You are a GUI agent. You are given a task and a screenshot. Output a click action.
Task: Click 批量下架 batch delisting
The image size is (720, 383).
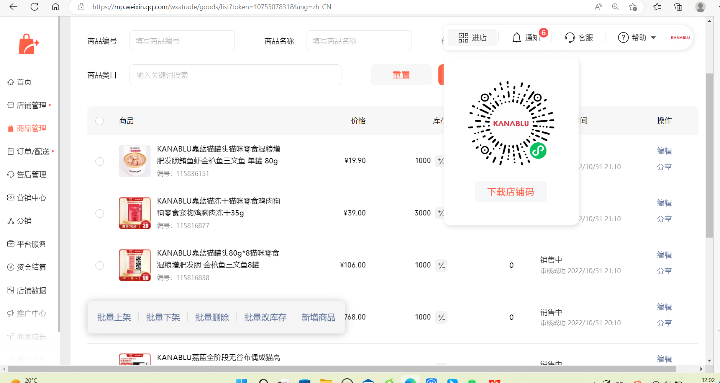coord(163,318)
